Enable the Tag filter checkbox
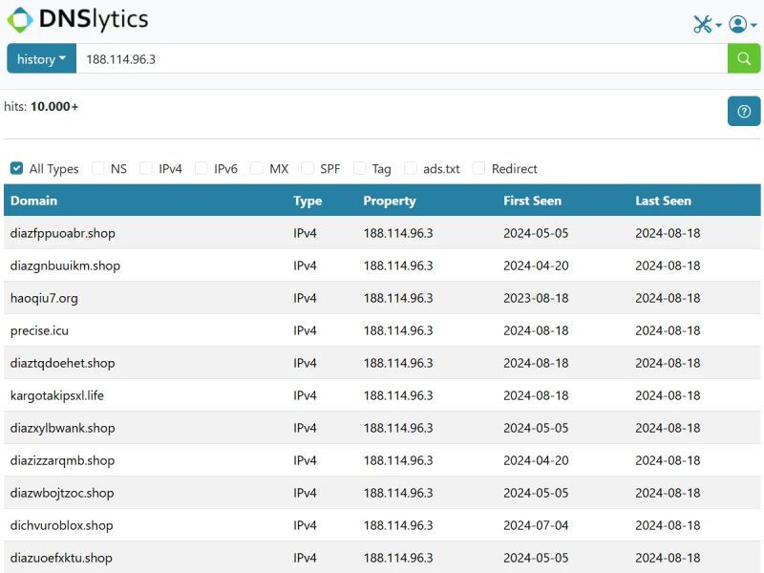 (x=360, y=168)
